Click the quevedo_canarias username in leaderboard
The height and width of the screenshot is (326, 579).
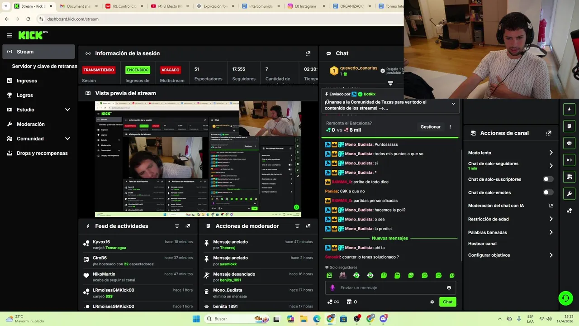[x=358, y=68]
